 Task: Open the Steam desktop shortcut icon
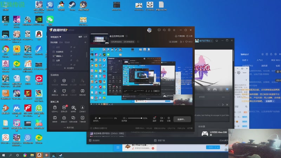tap(72, 5)
